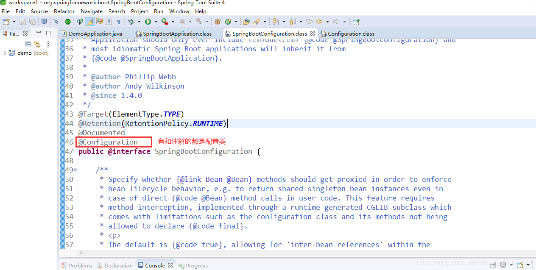
Task: Toggle Show Whitespace Characters pilcrow icon
Action: 119,22
